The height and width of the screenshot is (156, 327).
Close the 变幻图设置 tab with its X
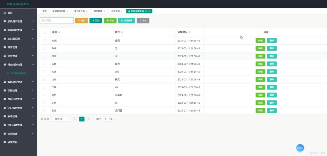point(87,11)
